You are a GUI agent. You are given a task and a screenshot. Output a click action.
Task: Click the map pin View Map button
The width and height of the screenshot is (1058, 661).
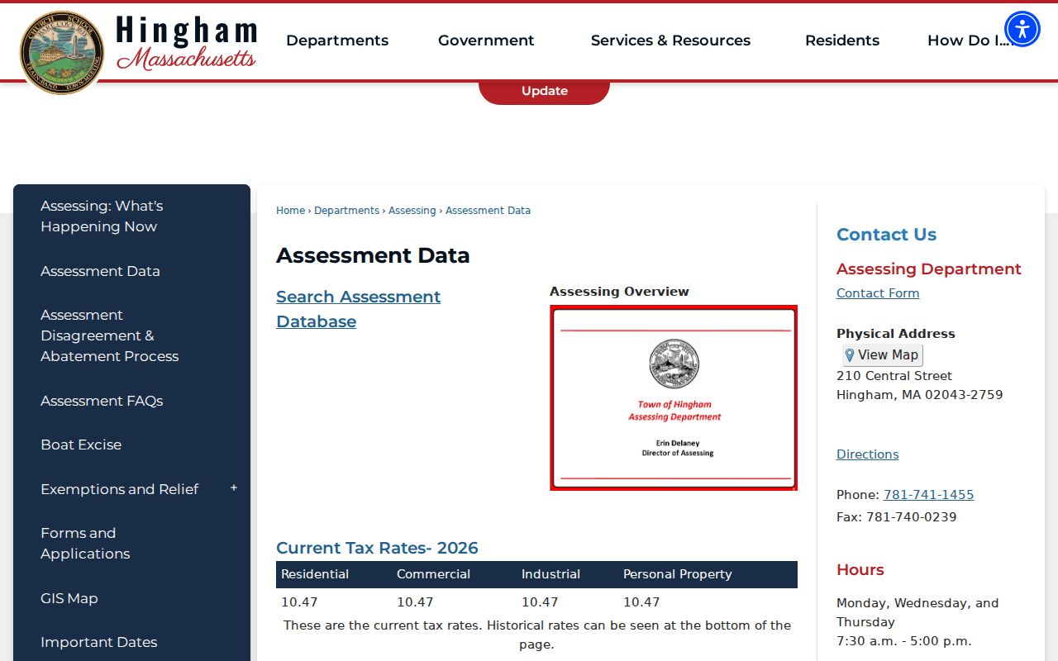coord(882,355)
